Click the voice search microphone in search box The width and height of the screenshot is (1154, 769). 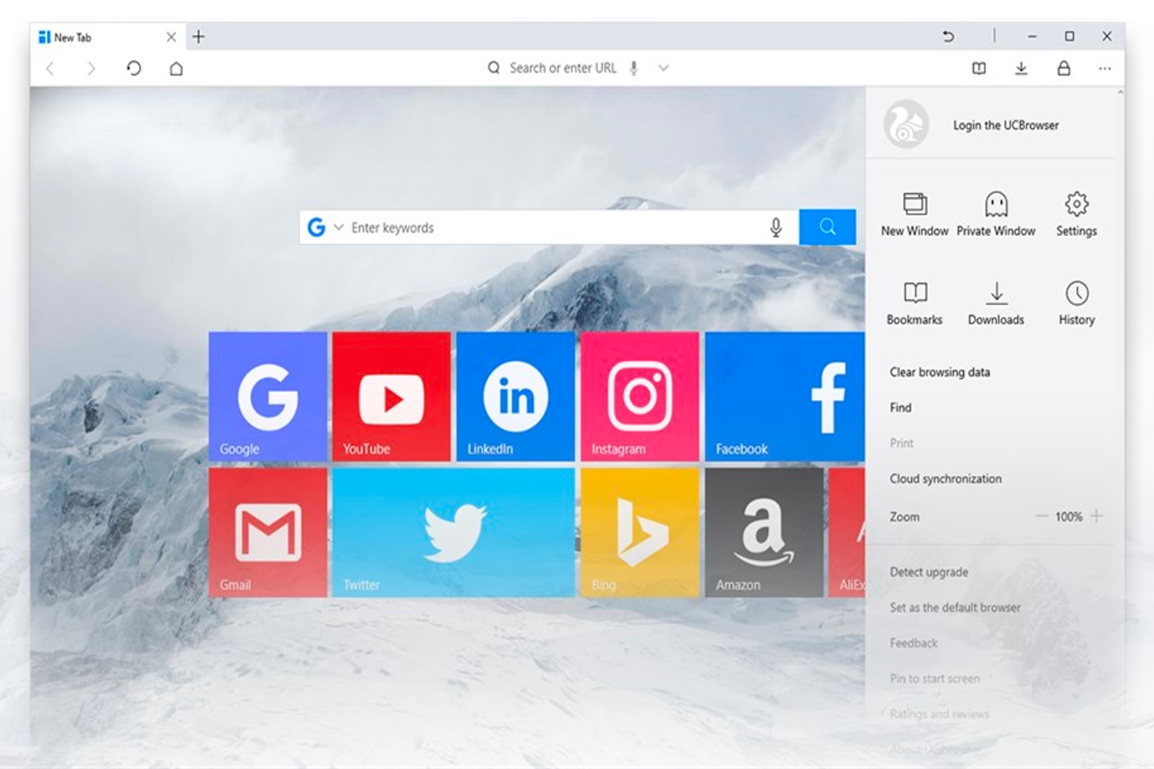[x=775, y=228]
